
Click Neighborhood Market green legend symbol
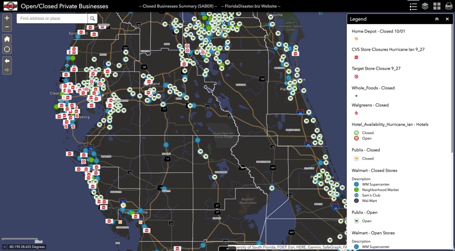tap(357, 190)
